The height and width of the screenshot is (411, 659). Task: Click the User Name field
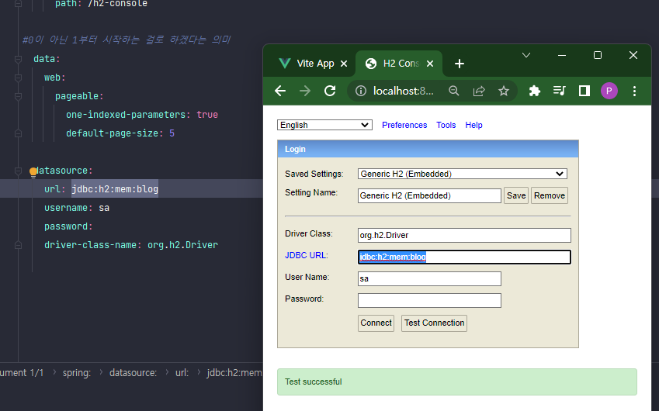pyautogui.click(x=429, y=278)
